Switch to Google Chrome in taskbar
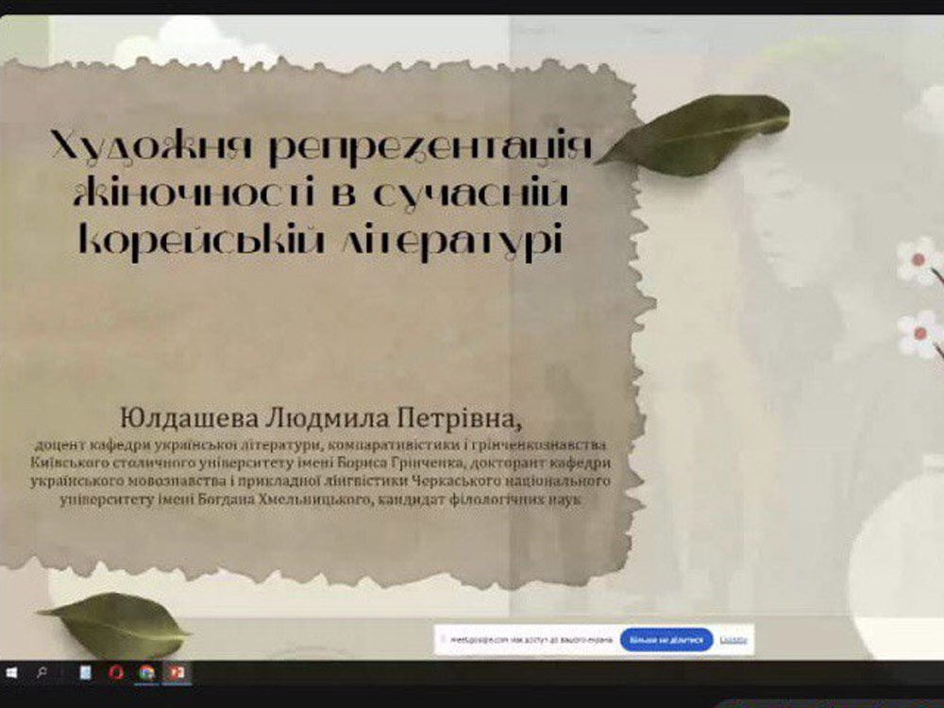Image resolution: width=944 pixels, height=708 pixels. click(146, 673)
